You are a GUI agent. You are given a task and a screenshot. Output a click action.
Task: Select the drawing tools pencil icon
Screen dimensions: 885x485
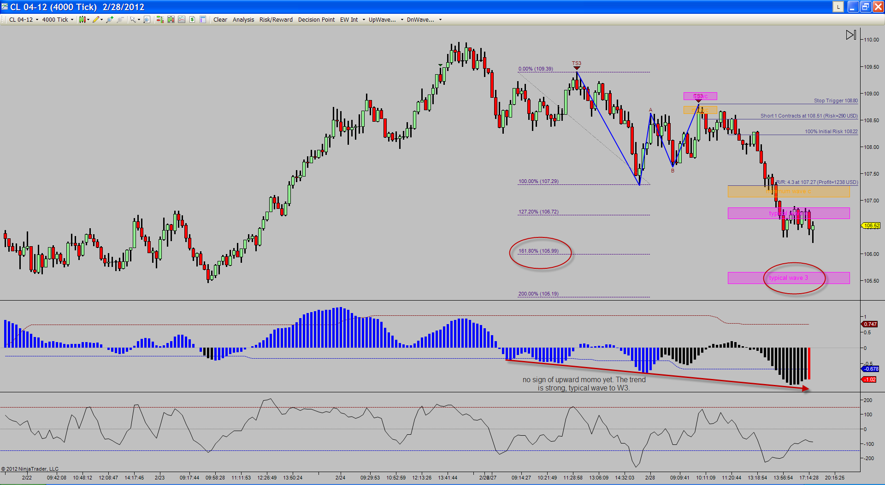[x=95, y=19]
